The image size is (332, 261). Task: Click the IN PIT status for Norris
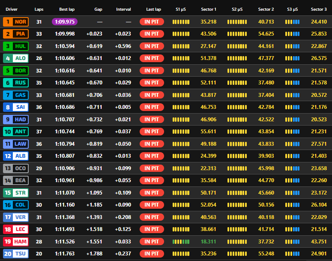click(152, 22)
